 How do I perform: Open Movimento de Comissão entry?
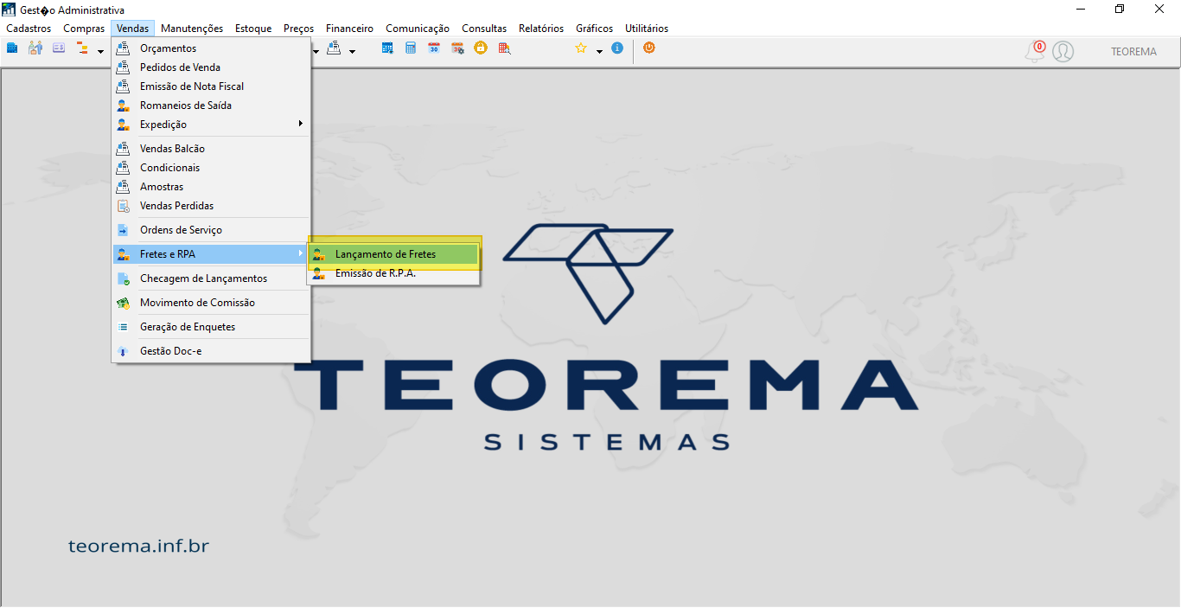tap(211, 303)
